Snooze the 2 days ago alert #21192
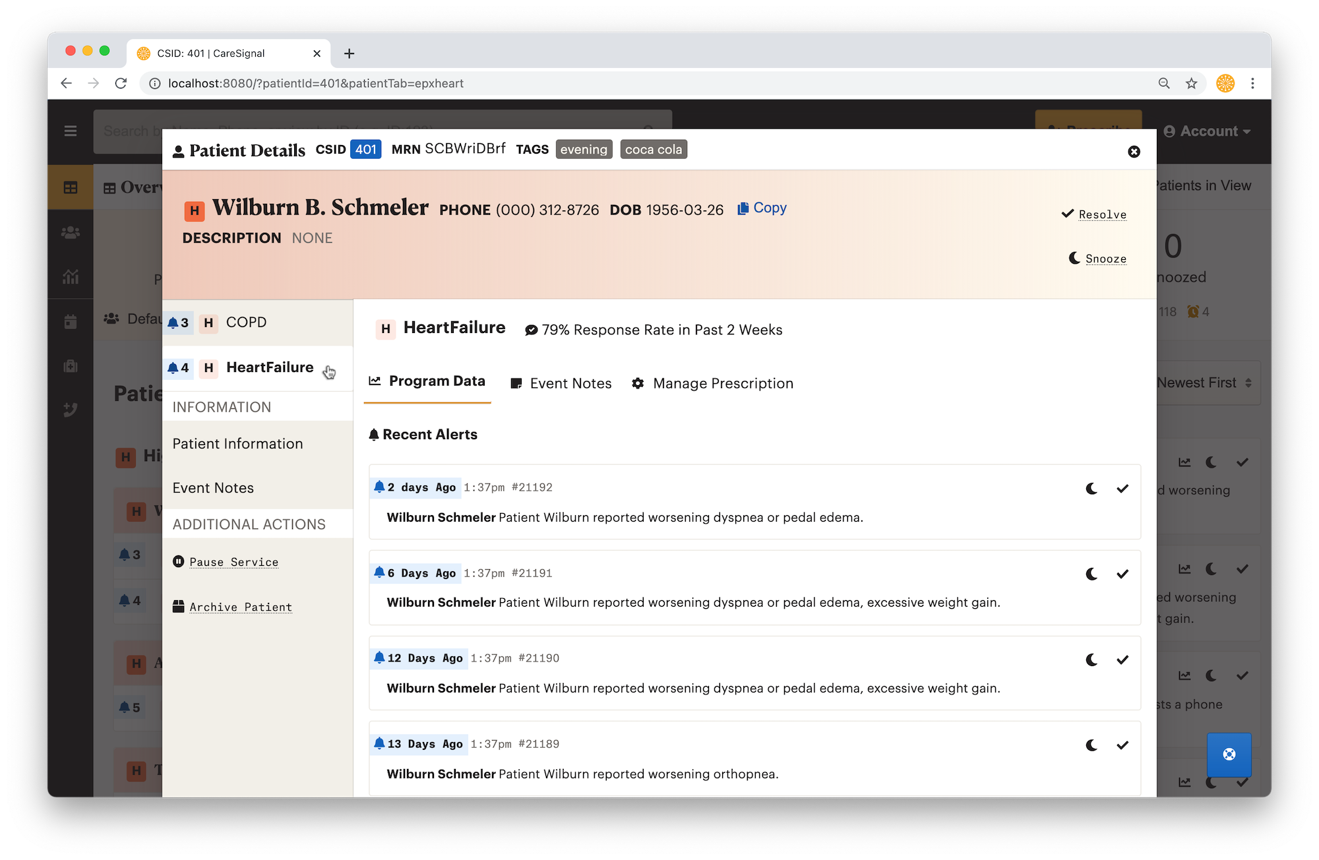Image resolution: width=1319 pixels, height=860 pixels. (1092, 489)
